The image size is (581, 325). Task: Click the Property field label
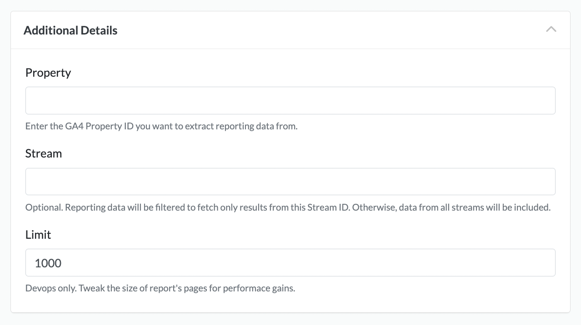[48, 73]
